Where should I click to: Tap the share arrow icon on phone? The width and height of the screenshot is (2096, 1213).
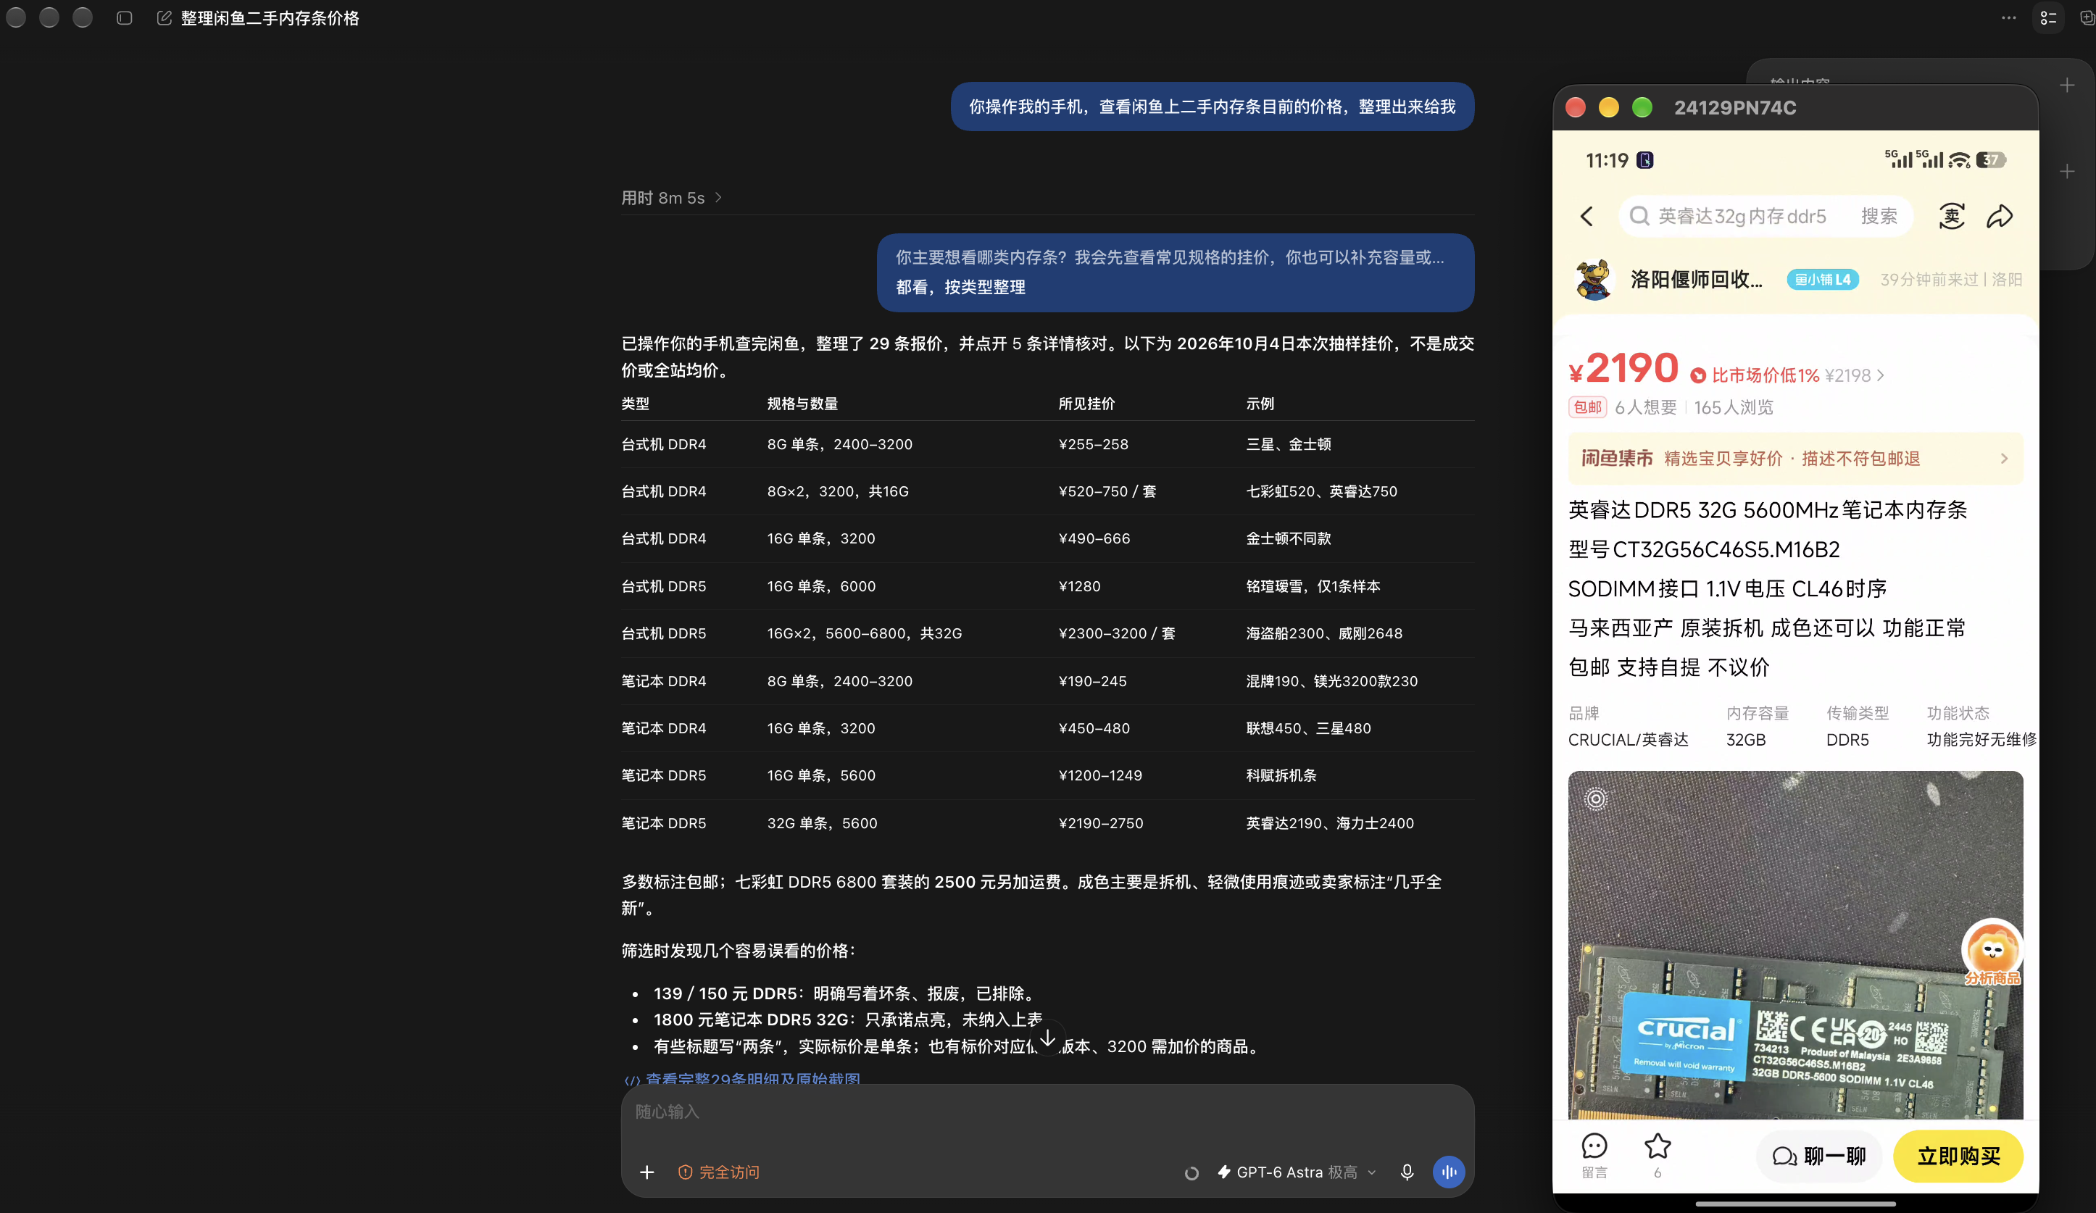click(x=2000, y=217)
